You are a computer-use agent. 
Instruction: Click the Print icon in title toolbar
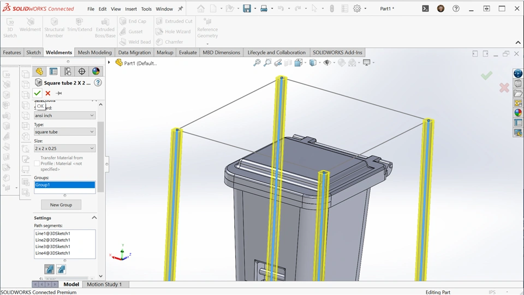click(x=264, y=9)
